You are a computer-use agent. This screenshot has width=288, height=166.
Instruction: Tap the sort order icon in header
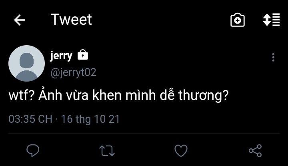click(271, 20)
